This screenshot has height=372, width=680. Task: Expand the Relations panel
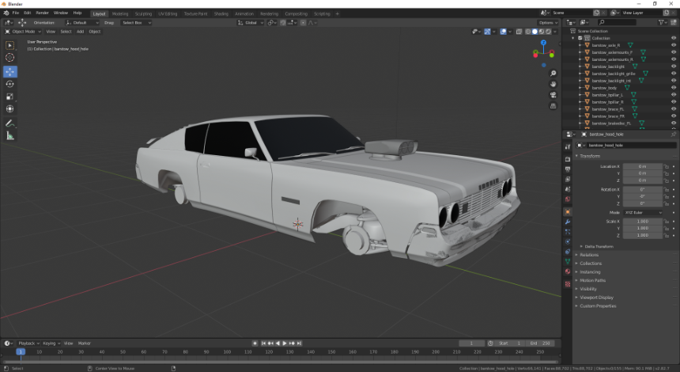click(x=589, y=255)
